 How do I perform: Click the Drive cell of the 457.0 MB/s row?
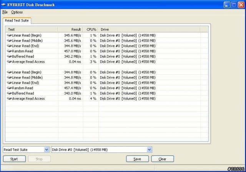tap(128, 51)
